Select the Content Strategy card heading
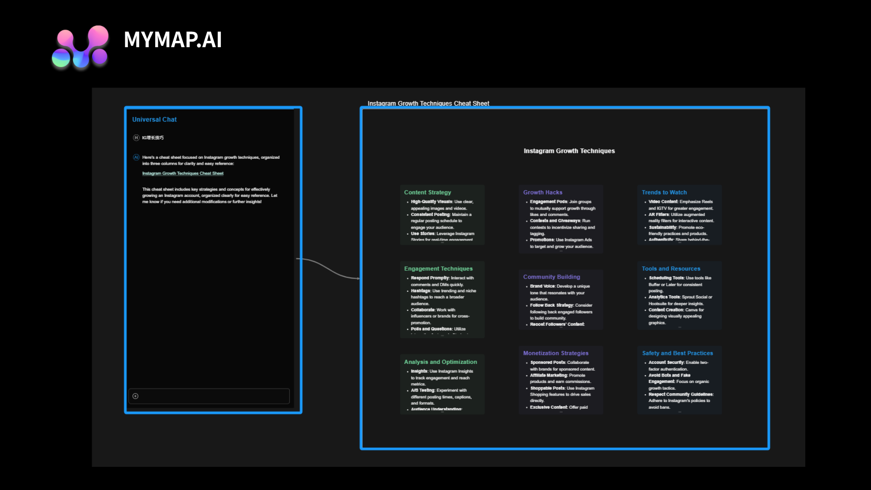Screen dimensions: 871x490 [428, 192]
